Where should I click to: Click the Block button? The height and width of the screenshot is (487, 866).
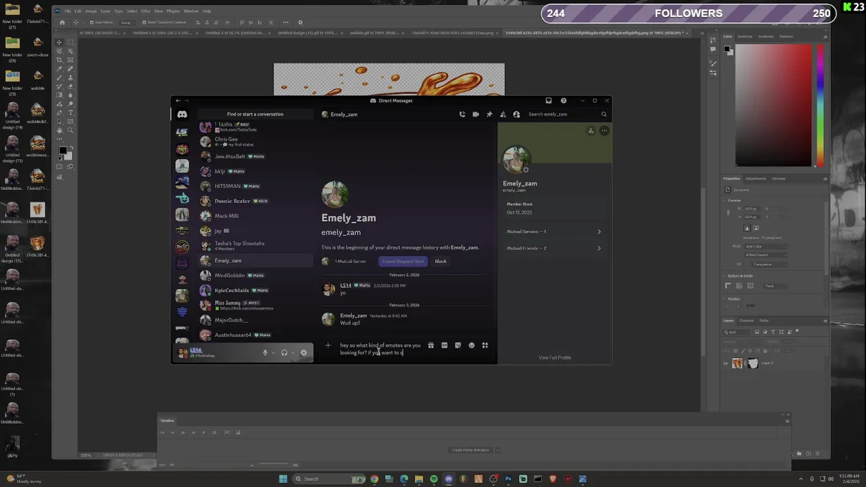point(440,262)
